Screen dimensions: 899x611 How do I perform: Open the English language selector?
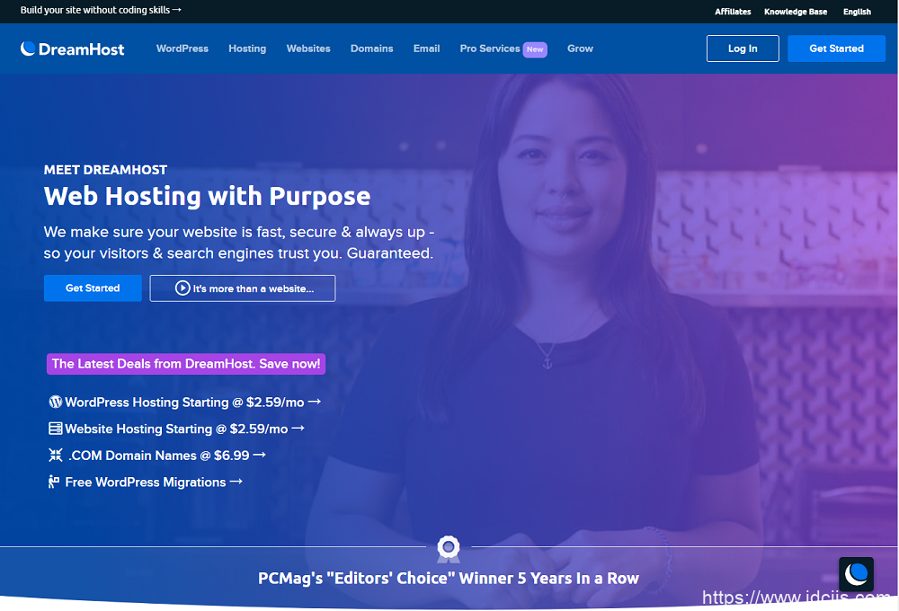pyautogui.click(x=857, y=12)
